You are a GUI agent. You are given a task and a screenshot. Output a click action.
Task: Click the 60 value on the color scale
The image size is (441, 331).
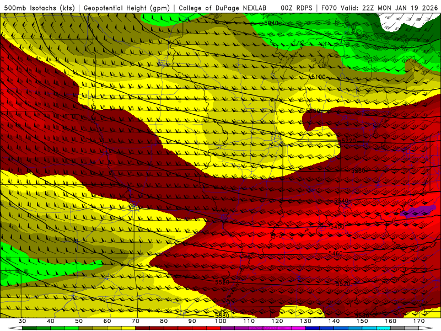tap(107, 321)
